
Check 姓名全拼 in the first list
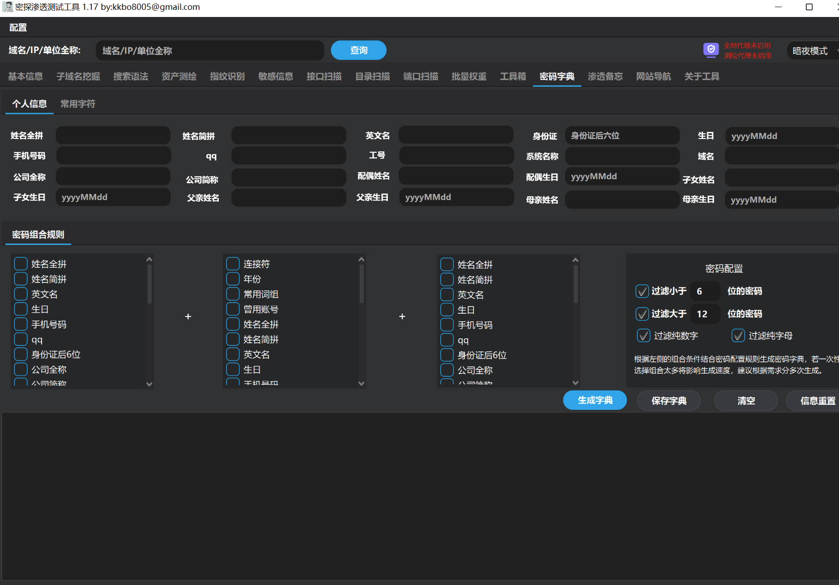(x=21, y=264)
